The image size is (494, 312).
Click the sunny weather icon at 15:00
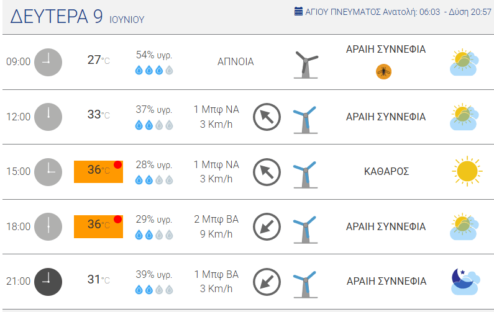pos(467,171)
